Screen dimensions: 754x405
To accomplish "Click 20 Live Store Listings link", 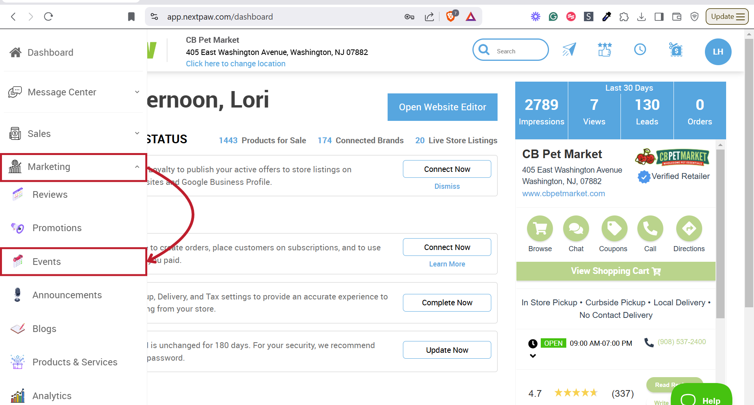I will 456,140.
